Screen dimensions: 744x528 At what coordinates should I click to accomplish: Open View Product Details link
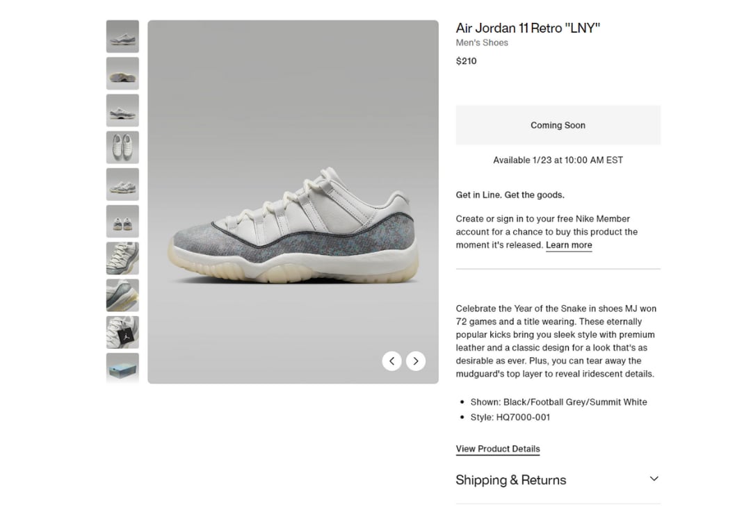498,449
